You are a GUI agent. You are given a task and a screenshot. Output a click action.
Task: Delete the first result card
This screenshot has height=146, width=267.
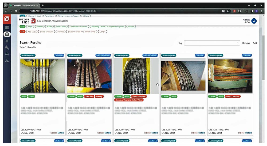click(53, 133)
